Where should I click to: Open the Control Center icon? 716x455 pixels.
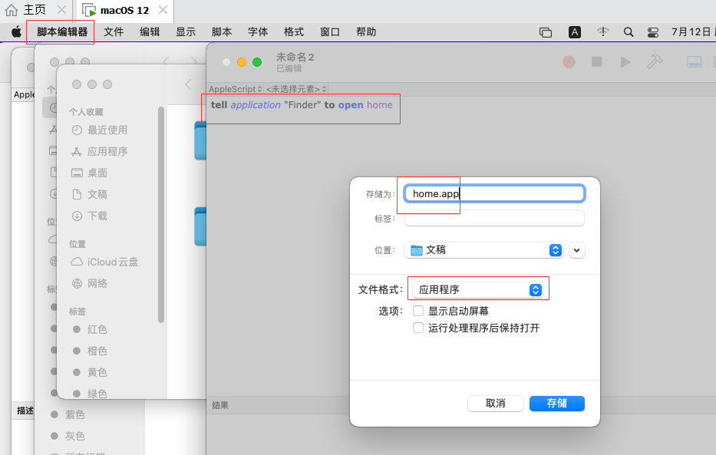click(653, 32)
